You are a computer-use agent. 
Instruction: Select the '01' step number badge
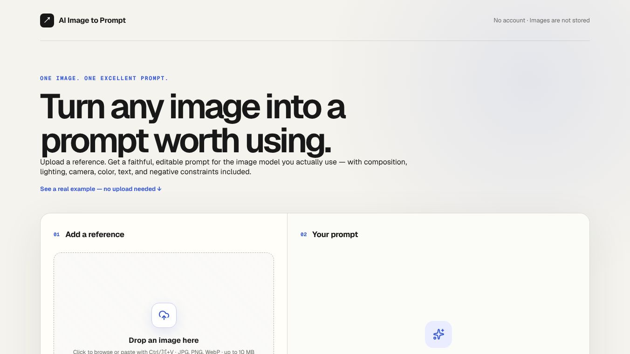pos(57,235)
